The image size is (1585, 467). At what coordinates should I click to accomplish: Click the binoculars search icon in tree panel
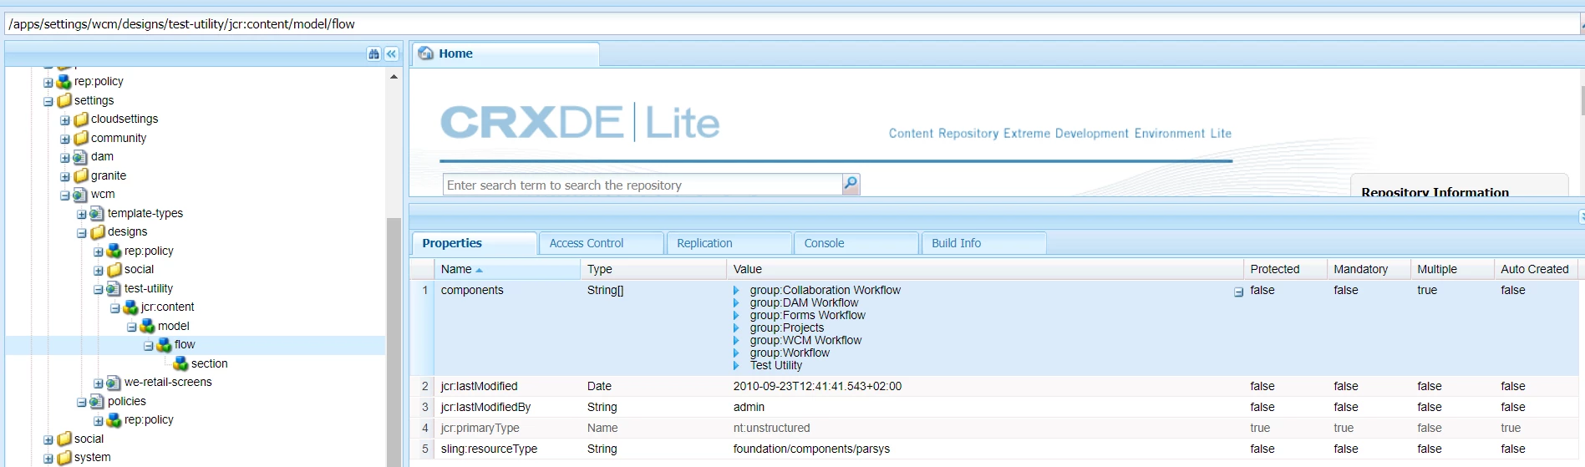point(373,54)
